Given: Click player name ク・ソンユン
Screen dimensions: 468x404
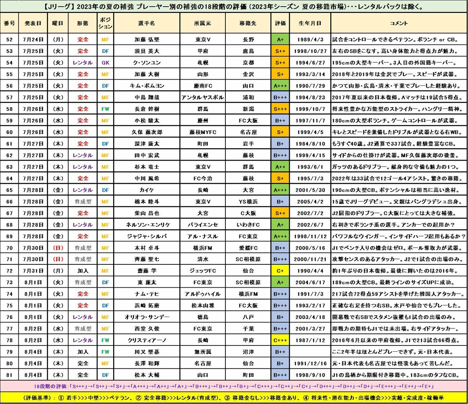Looking at the screenshot, I should (147, 62).
